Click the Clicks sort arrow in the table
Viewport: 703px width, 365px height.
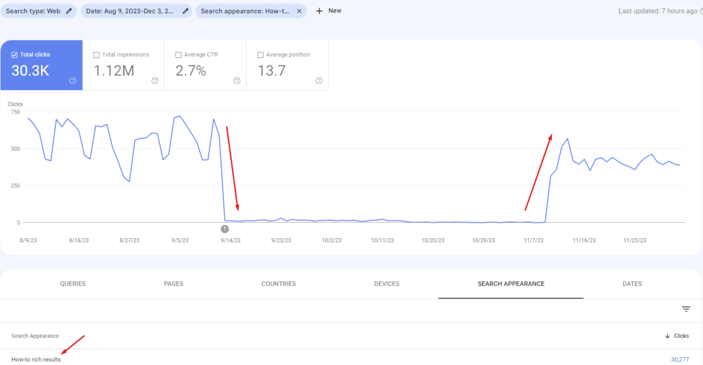667,336
